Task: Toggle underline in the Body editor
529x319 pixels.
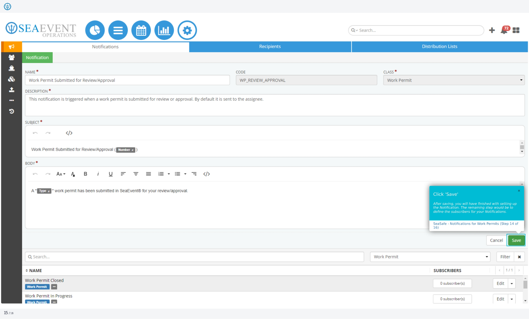Action: click(111, 174)
